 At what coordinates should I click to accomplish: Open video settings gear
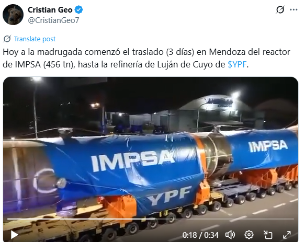pos(249,235)
